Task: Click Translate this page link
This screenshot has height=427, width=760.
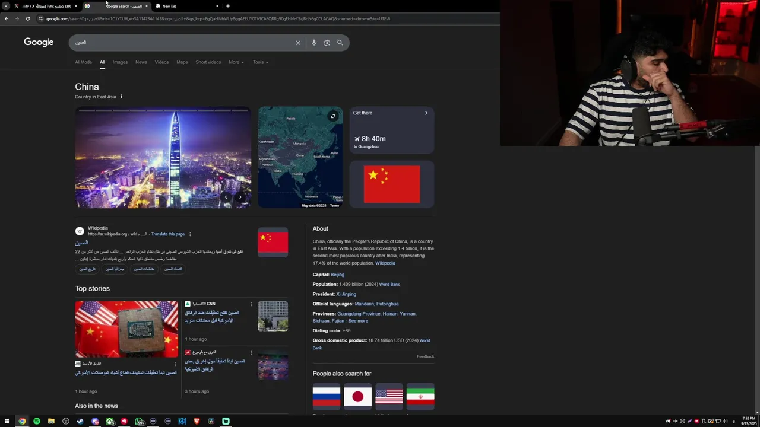Action: coord(168,234)
